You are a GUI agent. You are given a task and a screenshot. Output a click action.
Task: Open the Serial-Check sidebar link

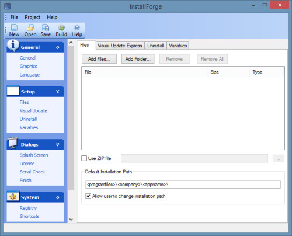coord(32,172)
